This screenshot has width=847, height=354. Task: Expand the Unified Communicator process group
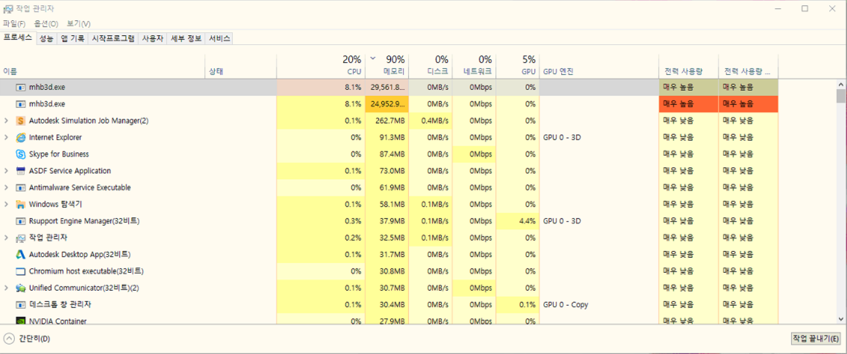click(x=7, y=288)
